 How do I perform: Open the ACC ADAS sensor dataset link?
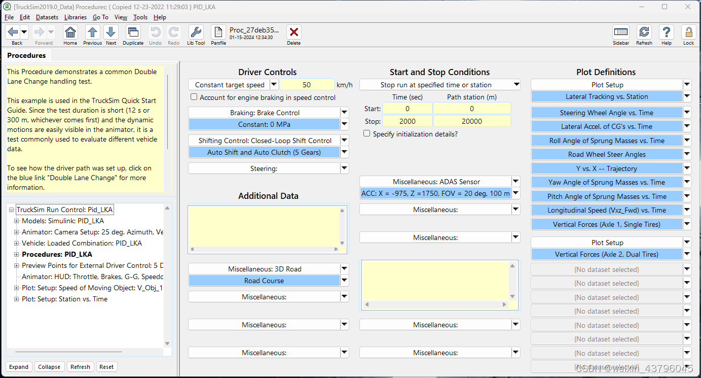435,193
